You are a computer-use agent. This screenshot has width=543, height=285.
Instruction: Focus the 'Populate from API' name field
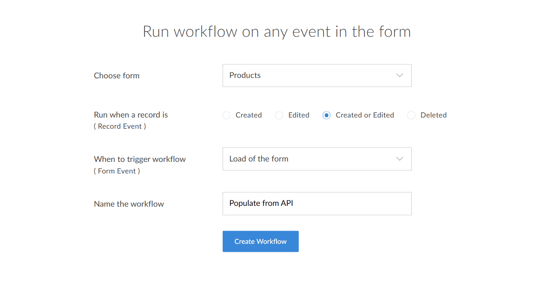(x=316, y=203)
